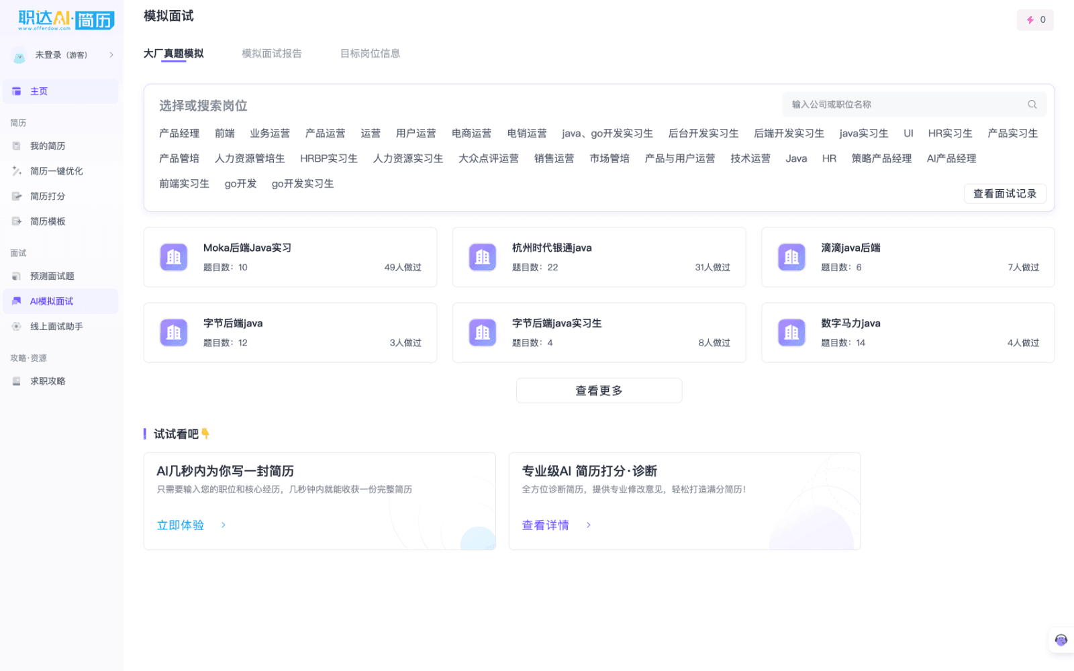Click the 简历打分 icon

point(17,196)
